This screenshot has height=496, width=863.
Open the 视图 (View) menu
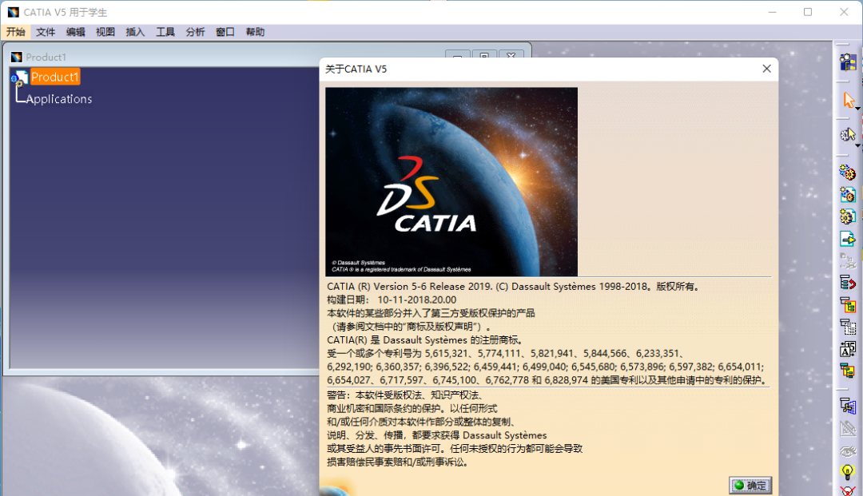[105, 32]
